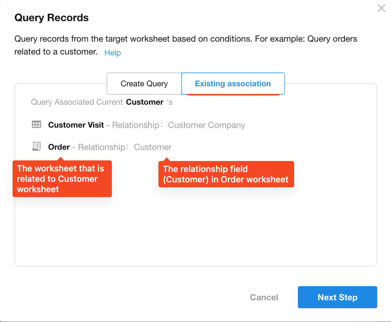This screenshot has height=322, width=391.
Task: Close the Query Records dialog
Action: [381, 8]
